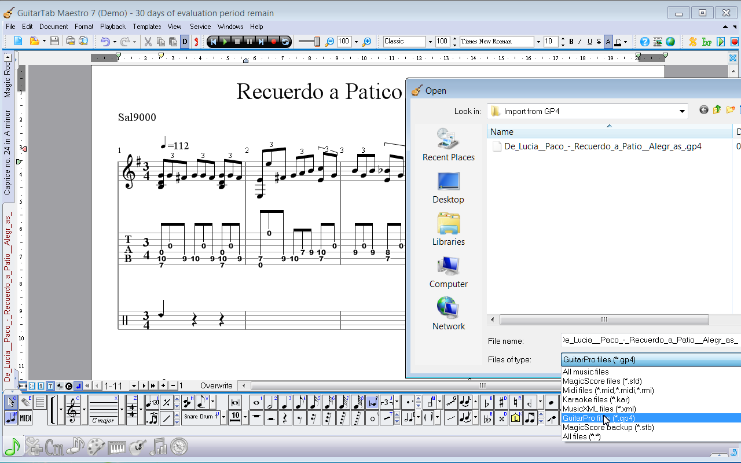Select the eraser tool
The height and width of the screenshot is (463, 741).
point(25,402)
